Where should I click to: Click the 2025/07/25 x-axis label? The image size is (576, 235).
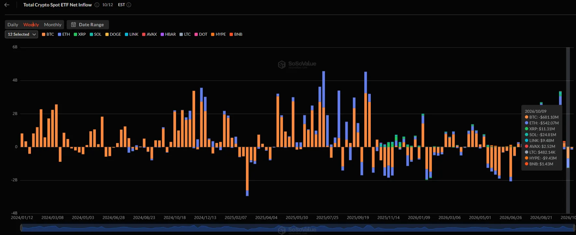pos(328,218)
